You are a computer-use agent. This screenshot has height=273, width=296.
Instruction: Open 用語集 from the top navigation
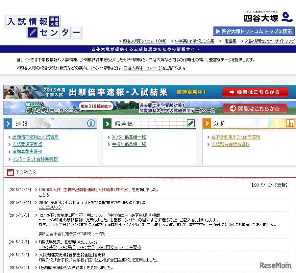pyautogui.click(x=230, y=41)
